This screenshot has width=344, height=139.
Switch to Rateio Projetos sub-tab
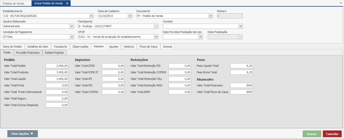[54, 53]
